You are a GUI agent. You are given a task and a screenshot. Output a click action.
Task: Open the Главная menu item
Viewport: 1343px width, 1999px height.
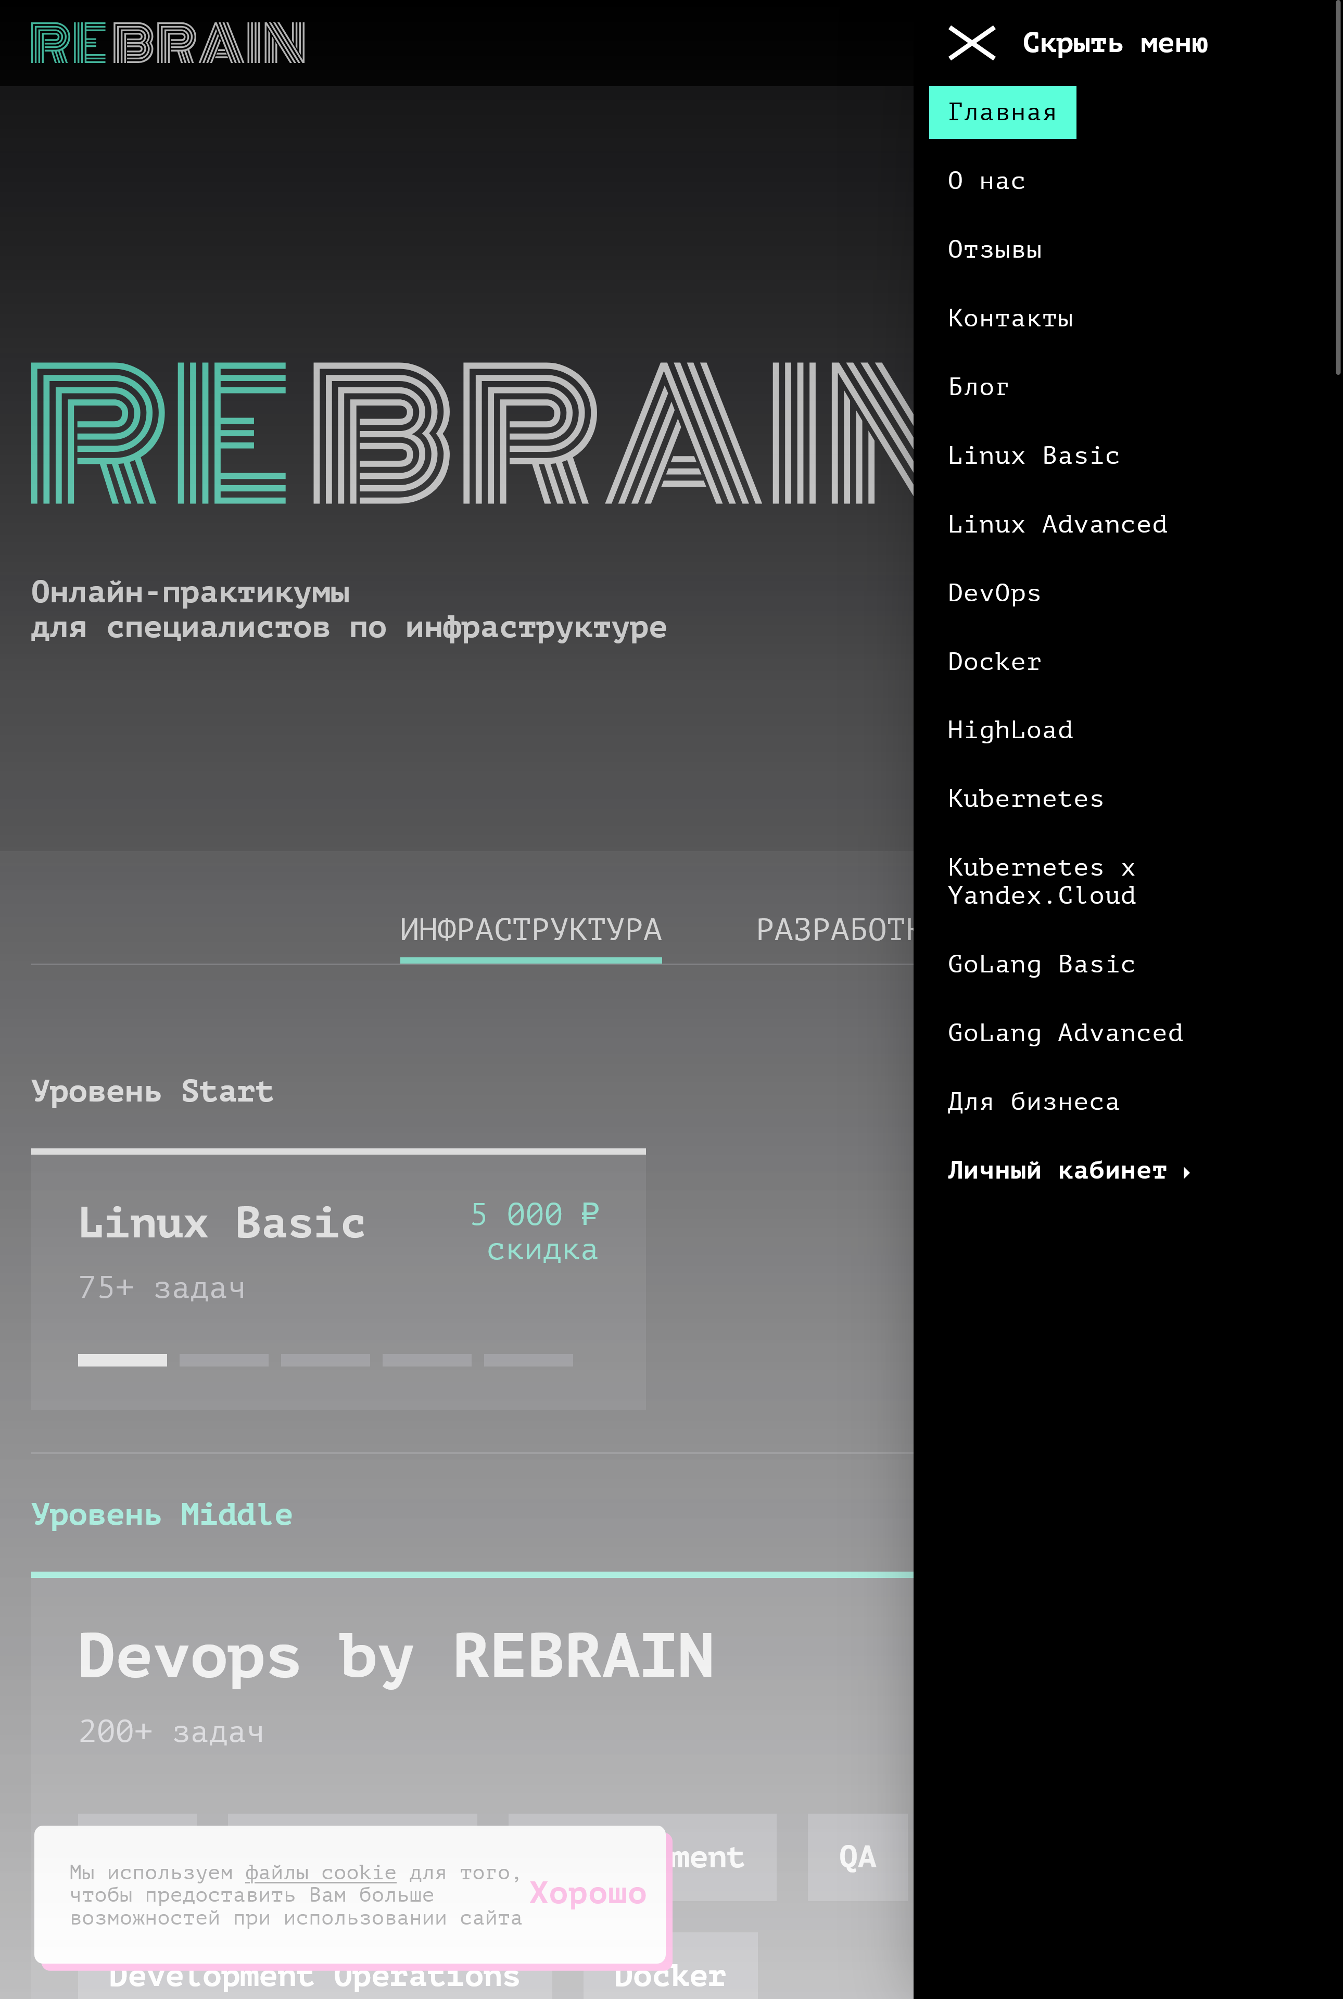[x=1001, y=112]
